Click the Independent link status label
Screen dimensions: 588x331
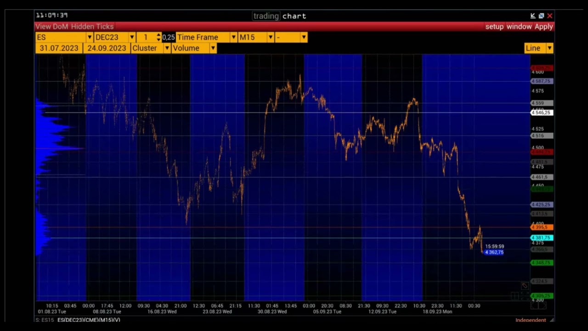531,320
